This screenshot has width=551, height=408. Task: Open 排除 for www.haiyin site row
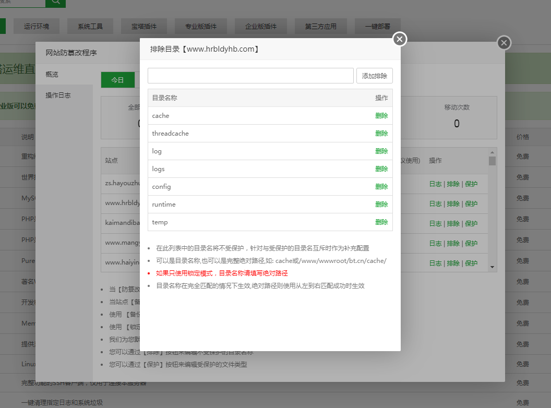[x=453, y=263]
